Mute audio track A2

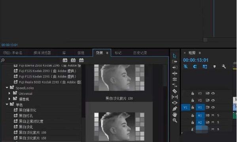click(213, 122)
